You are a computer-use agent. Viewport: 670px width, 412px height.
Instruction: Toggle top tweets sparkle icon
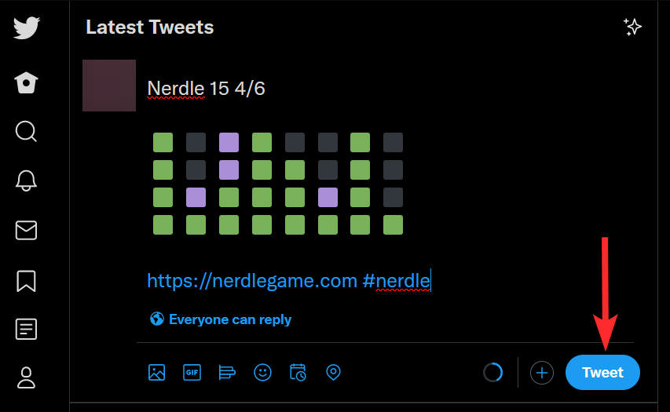click(632, 27)
